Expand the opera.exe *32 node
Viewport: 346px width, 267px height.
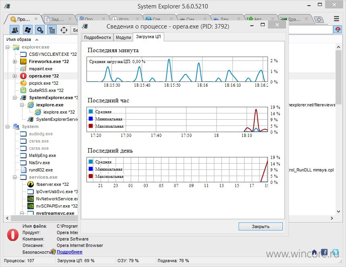tap(14, 76)
